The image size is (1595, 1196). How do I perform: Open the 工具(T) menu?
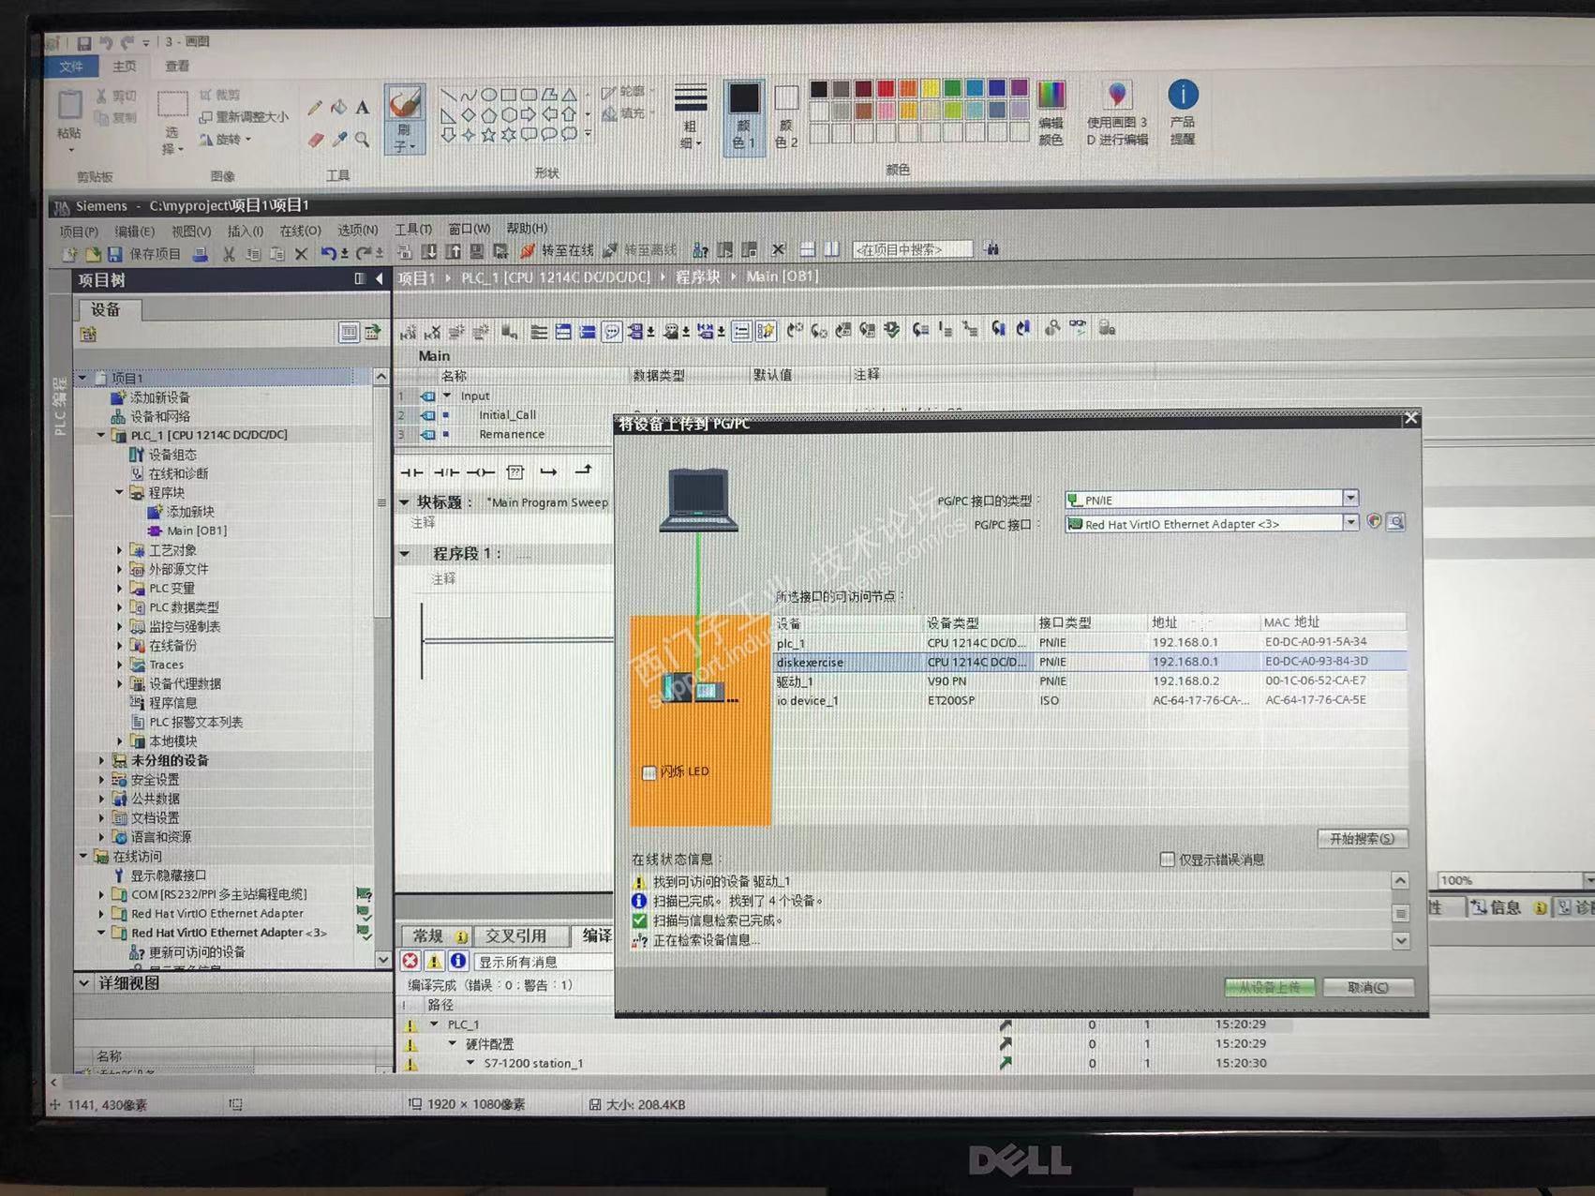[x=413, y=229]
